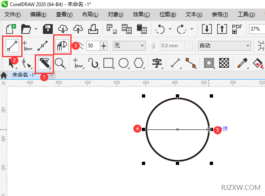This screenshot has height=196, width=265.
Task: Click the Import icon with down arrow
Action: 207,29
